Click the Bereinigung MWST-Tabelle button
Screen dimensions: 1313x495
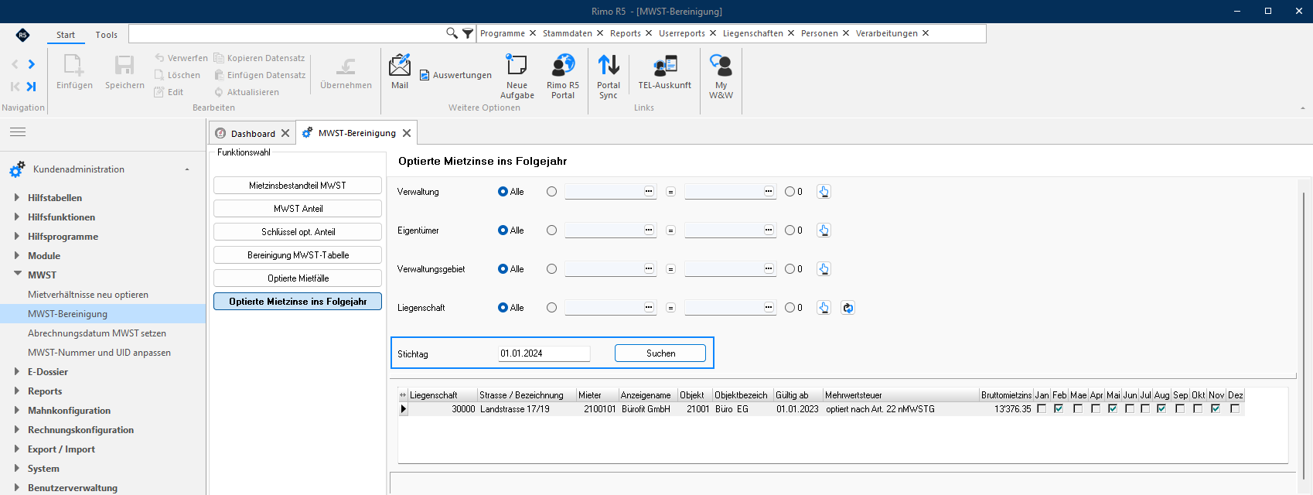298,255
